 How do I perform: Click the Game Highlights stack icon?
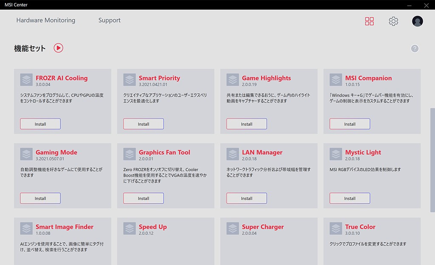[x=233, y=80]
